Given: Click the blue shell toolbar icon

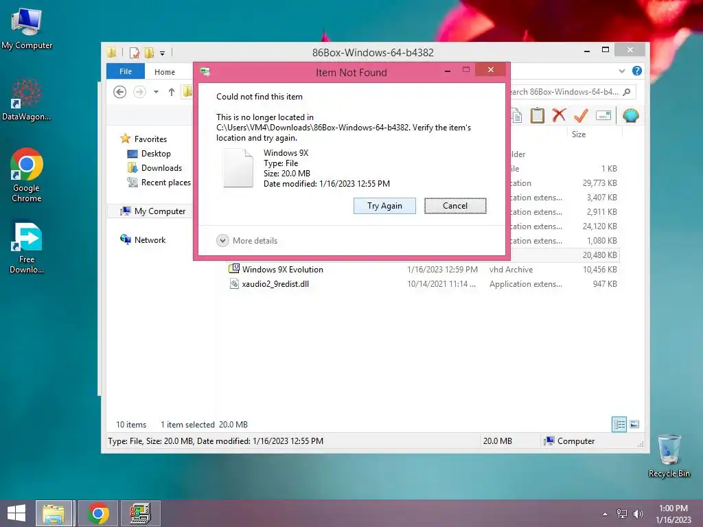Looking at the screenshot, I should tap(630, 115).
